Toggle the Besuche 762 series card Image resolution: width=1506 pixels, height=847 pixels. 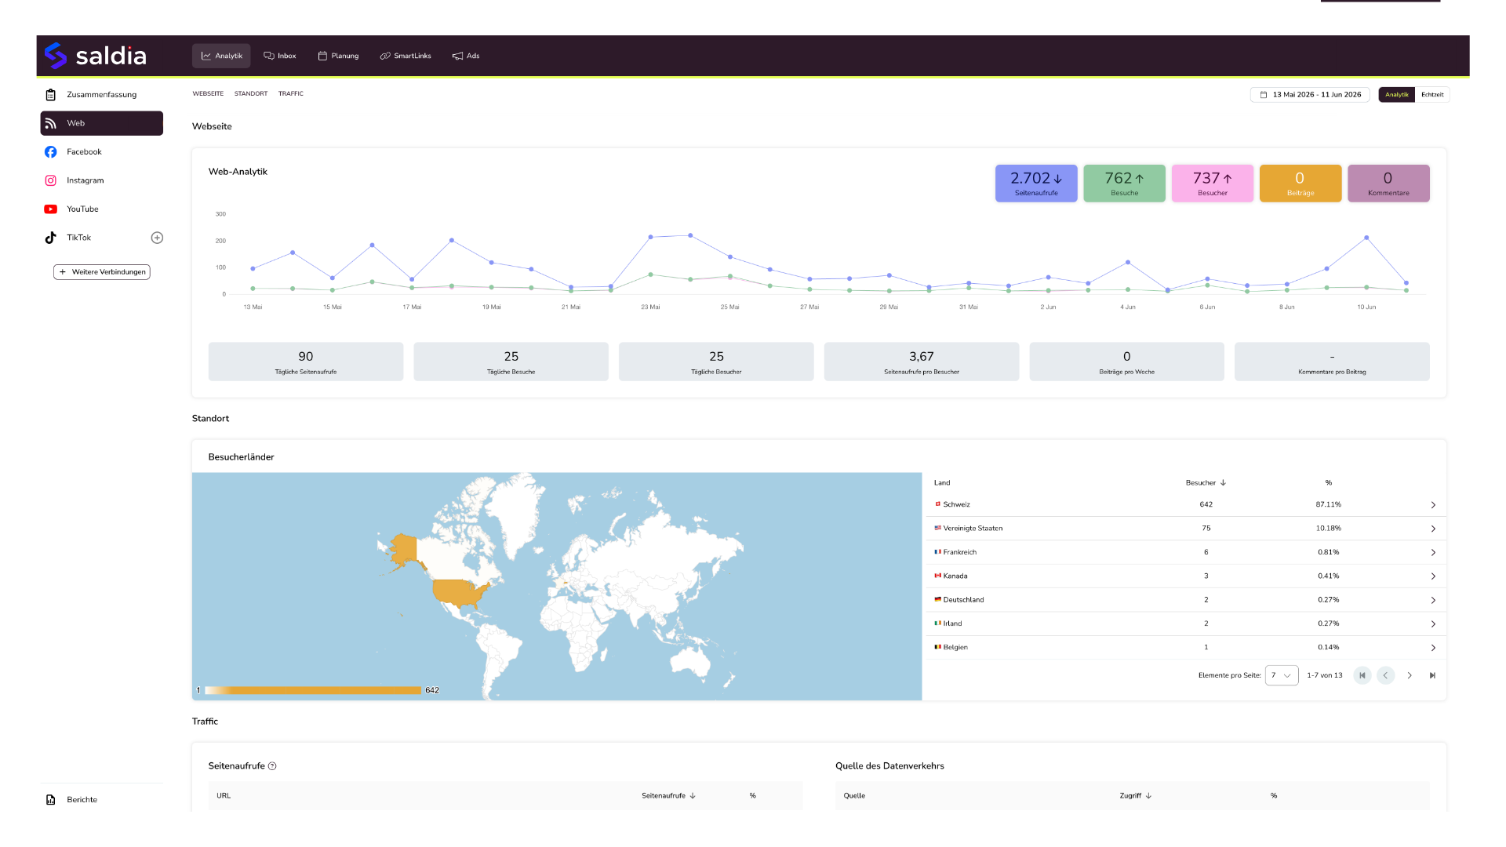[x=1124, y=184]
